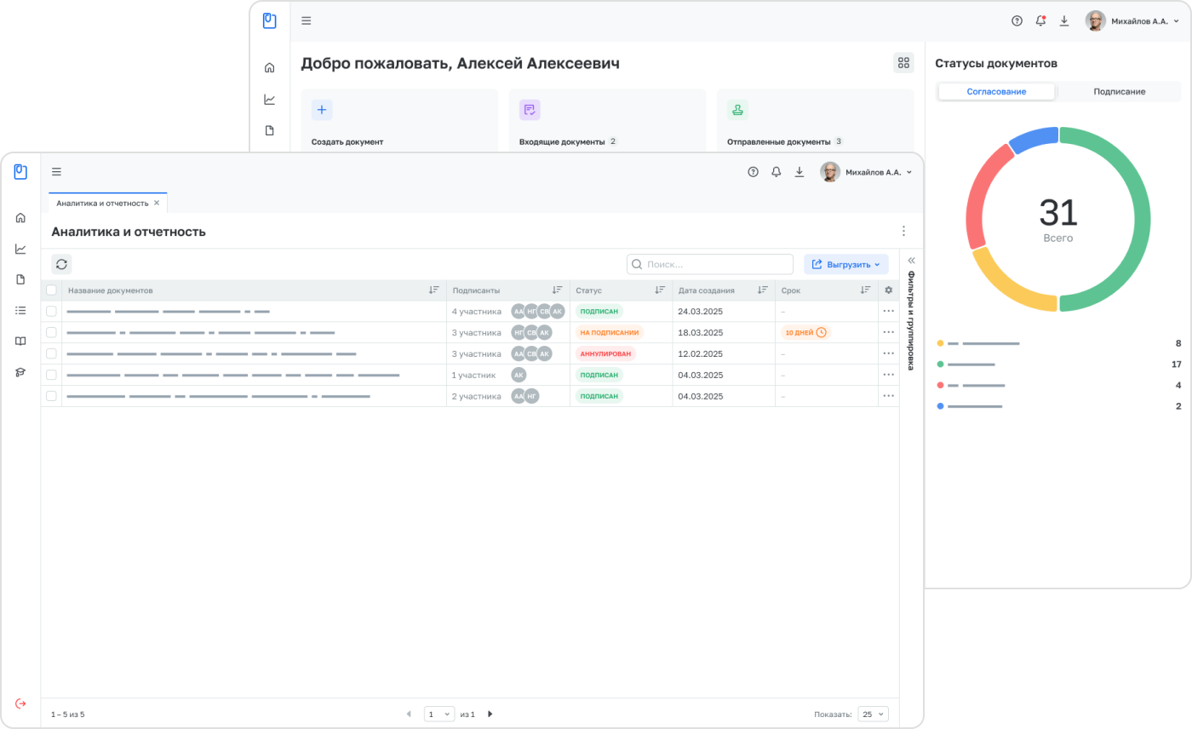Refresh the analytics table

click(61, 264)
